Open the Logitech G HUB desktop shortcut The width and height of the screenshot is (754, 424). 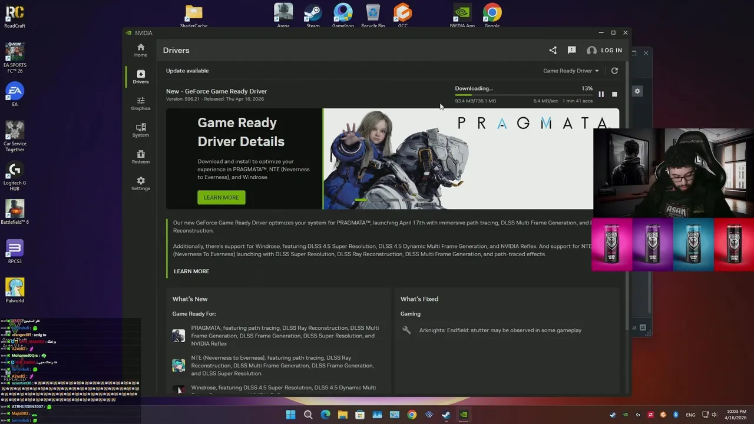click(15, 176)
